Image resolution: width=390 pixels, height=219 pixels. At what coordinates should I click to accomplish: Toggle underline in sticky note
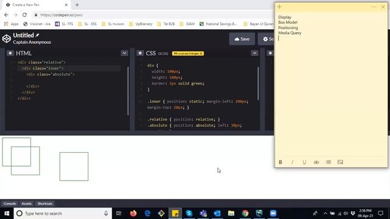304,162
